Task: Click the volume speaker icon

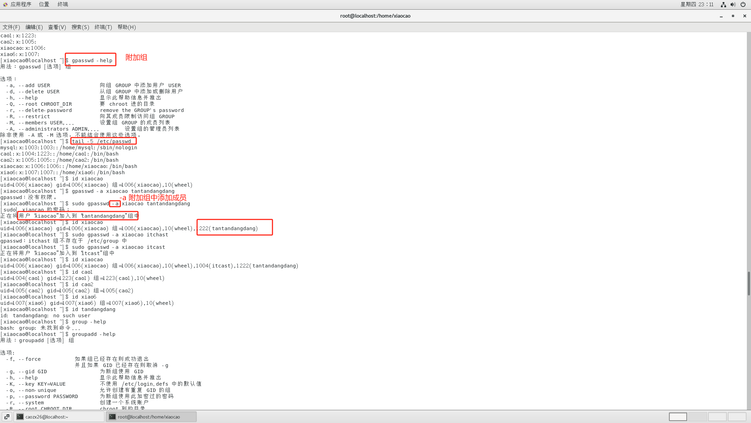Action: tap(733, 4)
